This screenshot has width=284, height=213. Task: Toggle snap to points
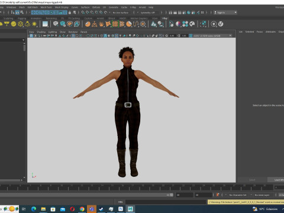92,12
